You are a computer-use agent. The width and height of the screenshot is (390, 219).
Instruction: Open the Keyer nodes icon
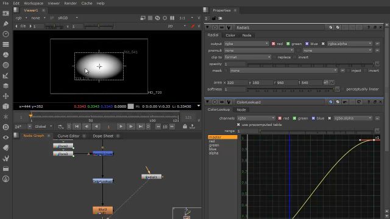pos(5,75)
